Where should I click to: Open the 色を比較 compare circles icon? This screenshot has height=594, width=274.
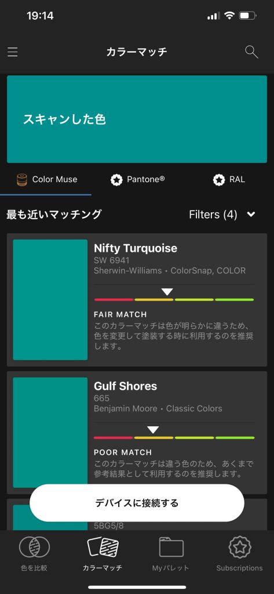tap(34, 547)
